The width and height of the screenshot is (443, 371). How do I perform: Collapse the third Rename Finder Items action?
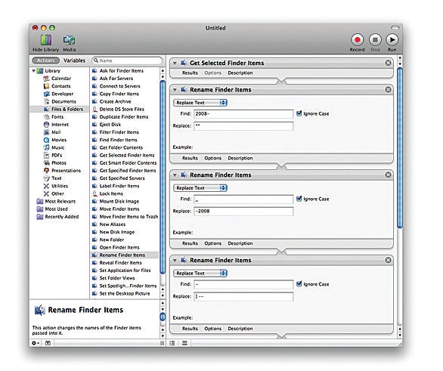click(175, 261)
